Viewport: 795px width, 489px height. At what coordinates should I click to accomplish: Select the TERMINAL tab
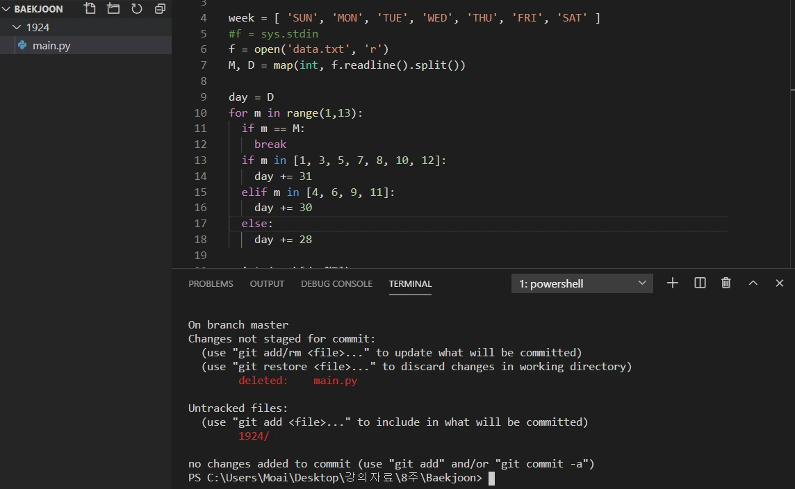point(410,284)
